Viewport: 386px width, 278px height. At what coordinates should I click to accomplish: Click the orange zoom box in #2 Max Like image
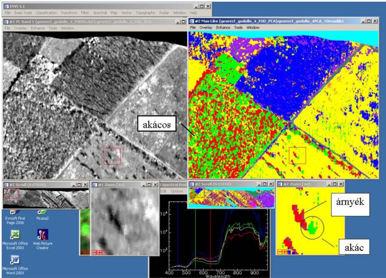click(x=298, y=156)
